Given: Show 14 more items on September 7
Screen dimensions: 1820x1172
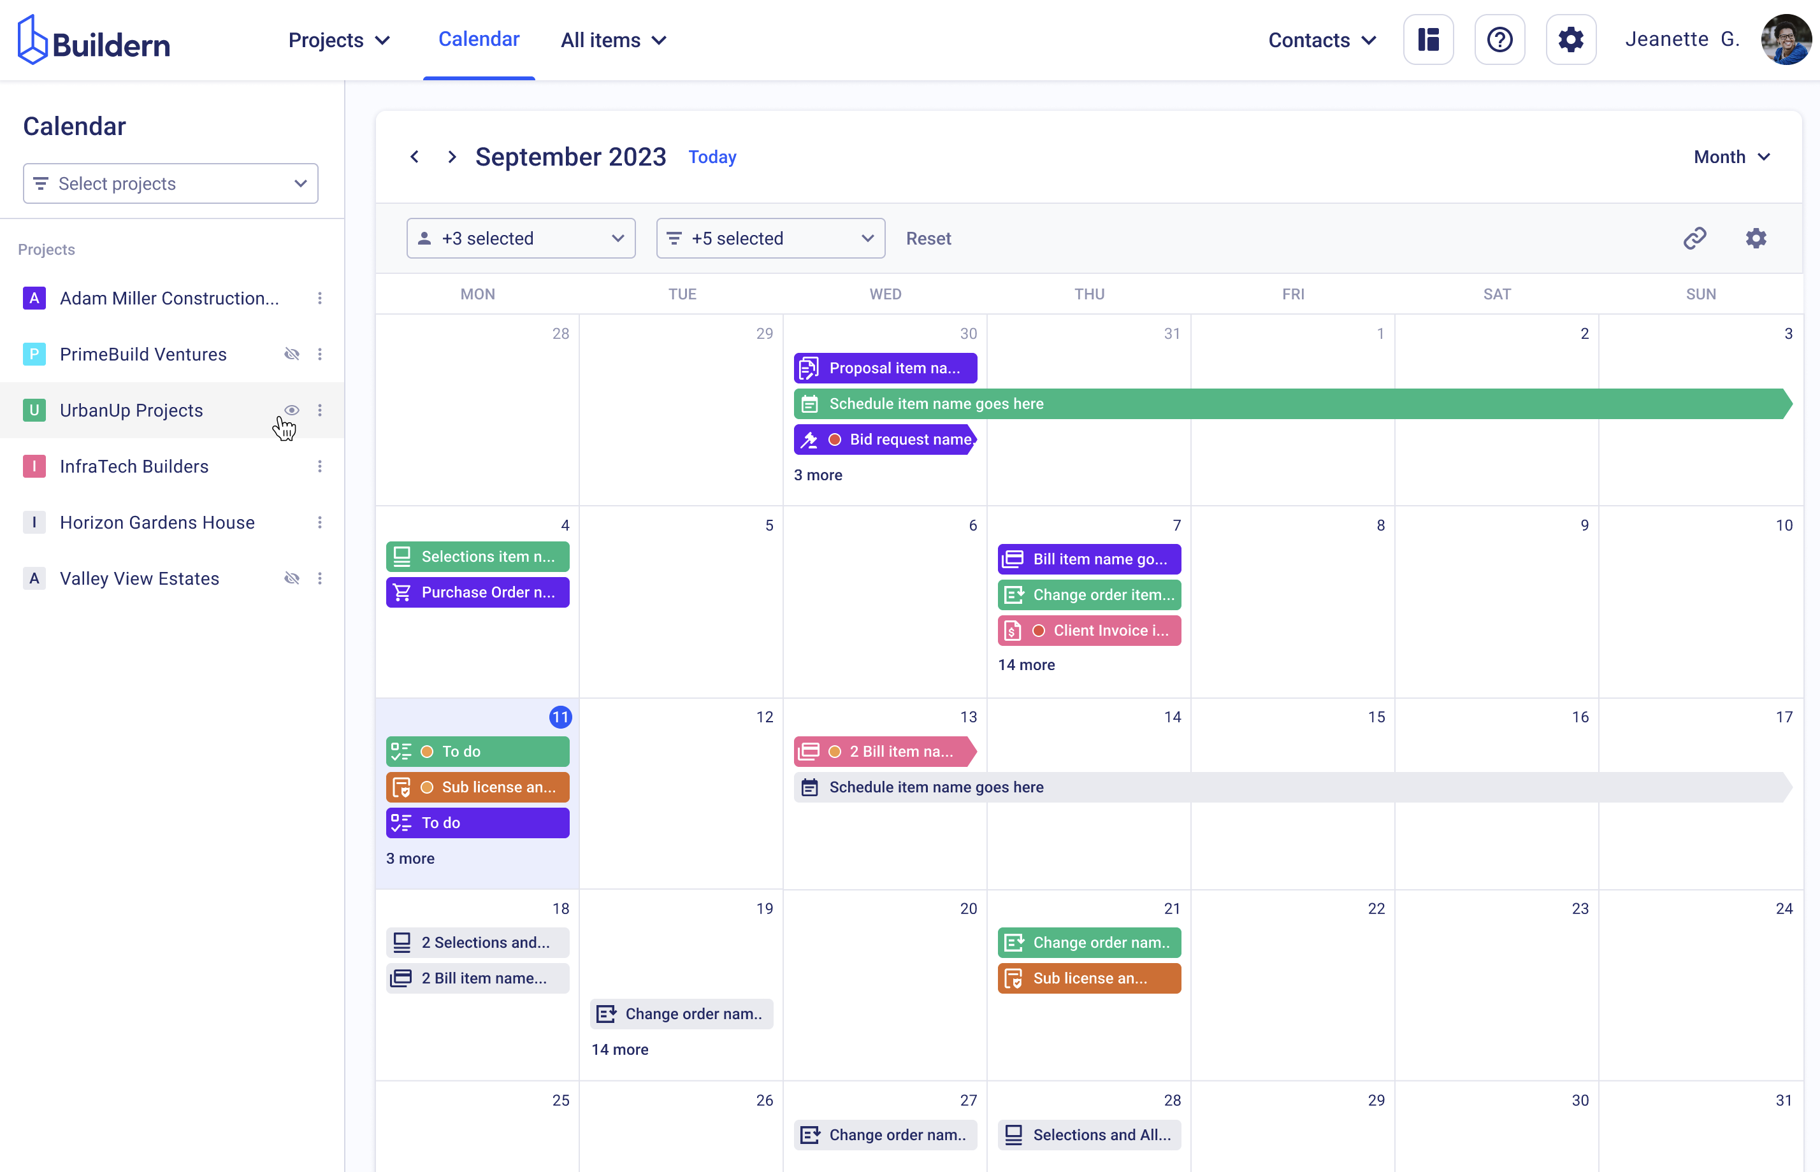Looking at the screenshot, I should [1026, 664].
